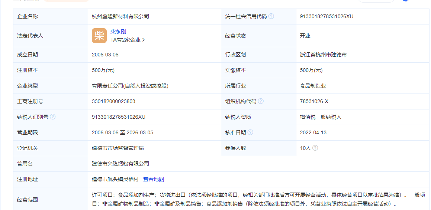
Task: Click the 法定代表人 label cell
Action: point(51,36)
